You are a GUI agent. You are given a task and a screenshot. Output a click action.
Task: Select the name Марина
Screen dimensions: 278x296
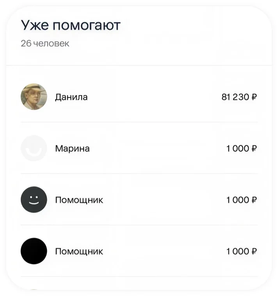pyautogui.click(x=73, y=148)
